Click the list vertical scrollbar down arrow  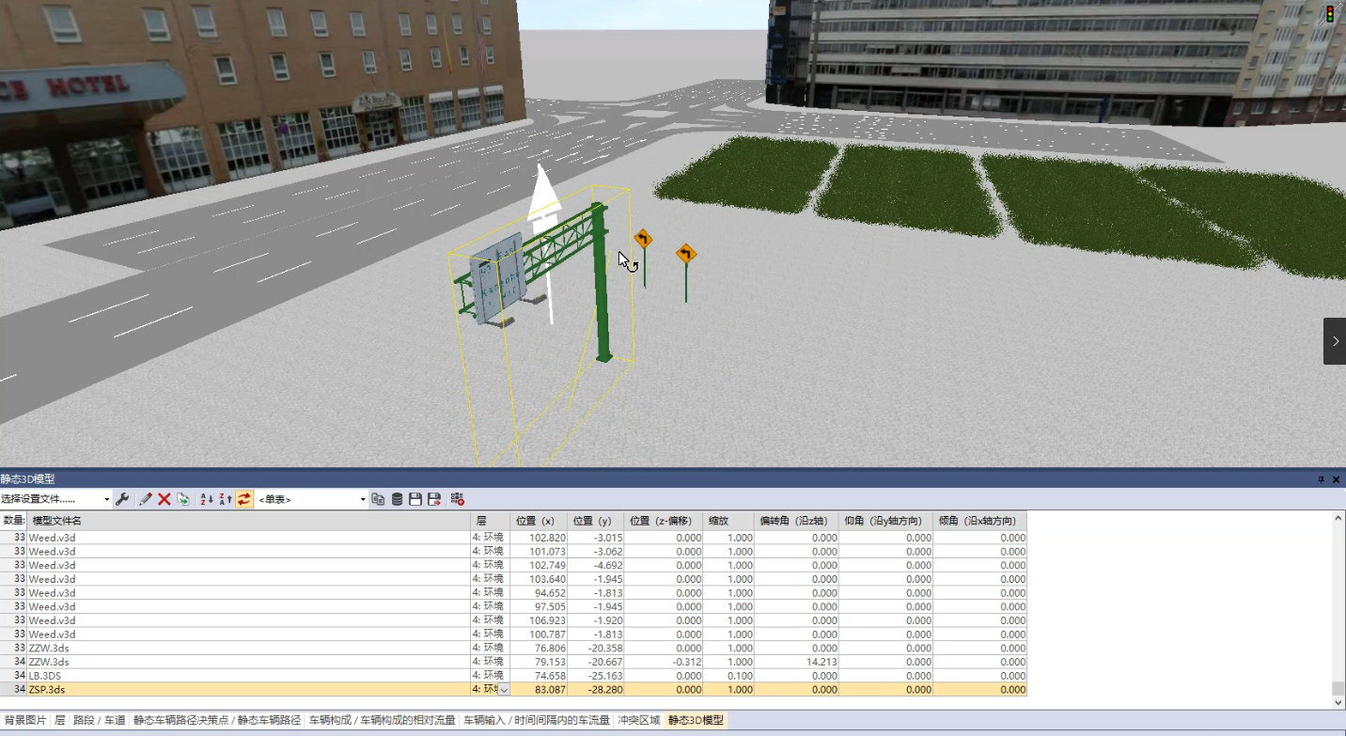[1338, 702]
